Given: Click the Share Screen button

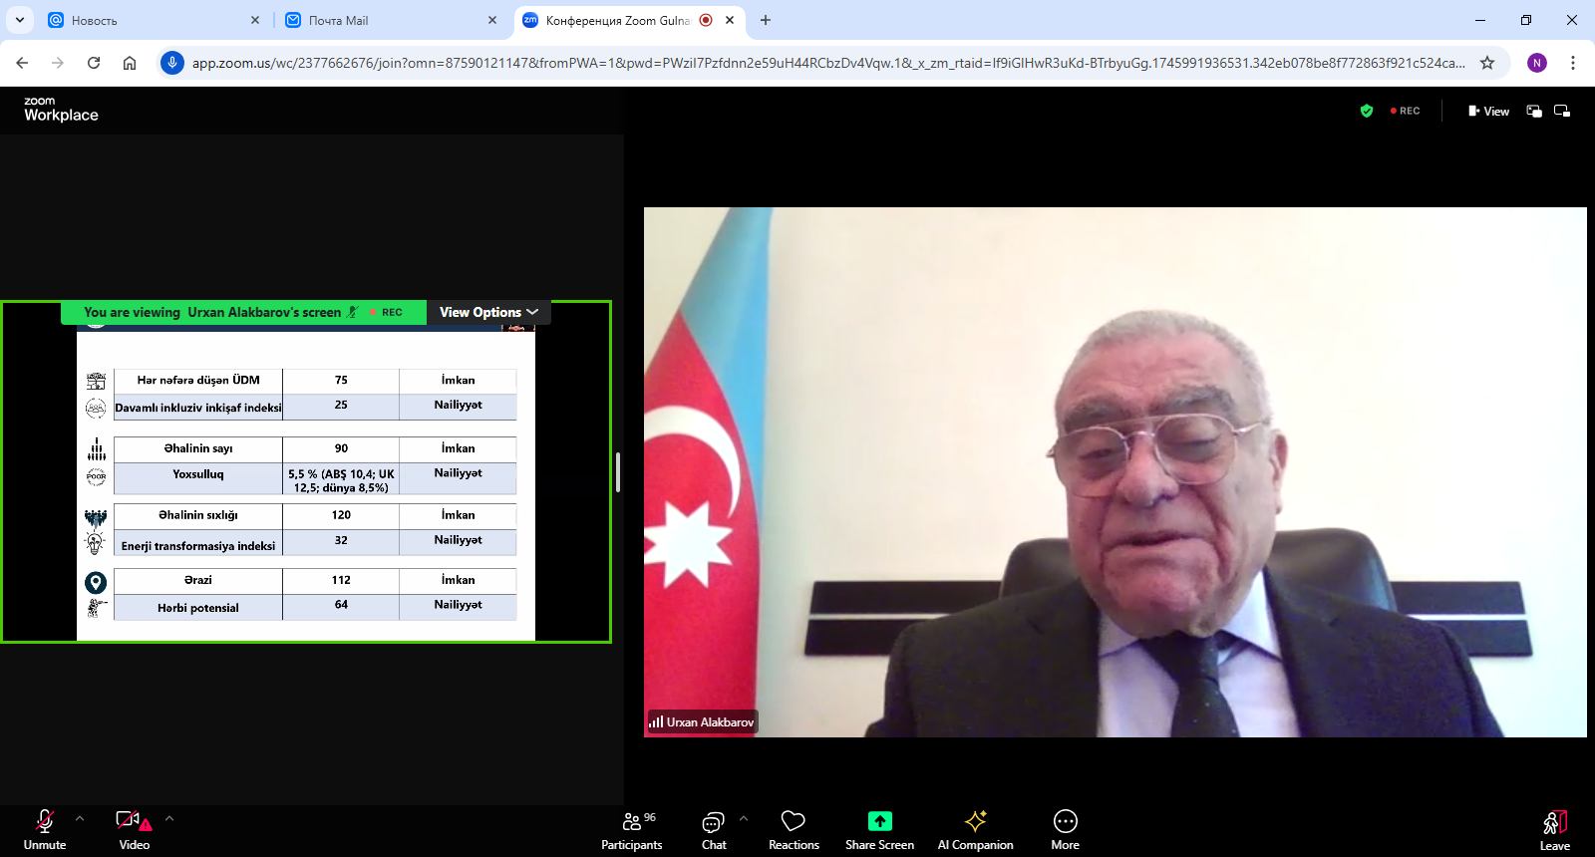Looking at the screenshot, I should [879, 829].
